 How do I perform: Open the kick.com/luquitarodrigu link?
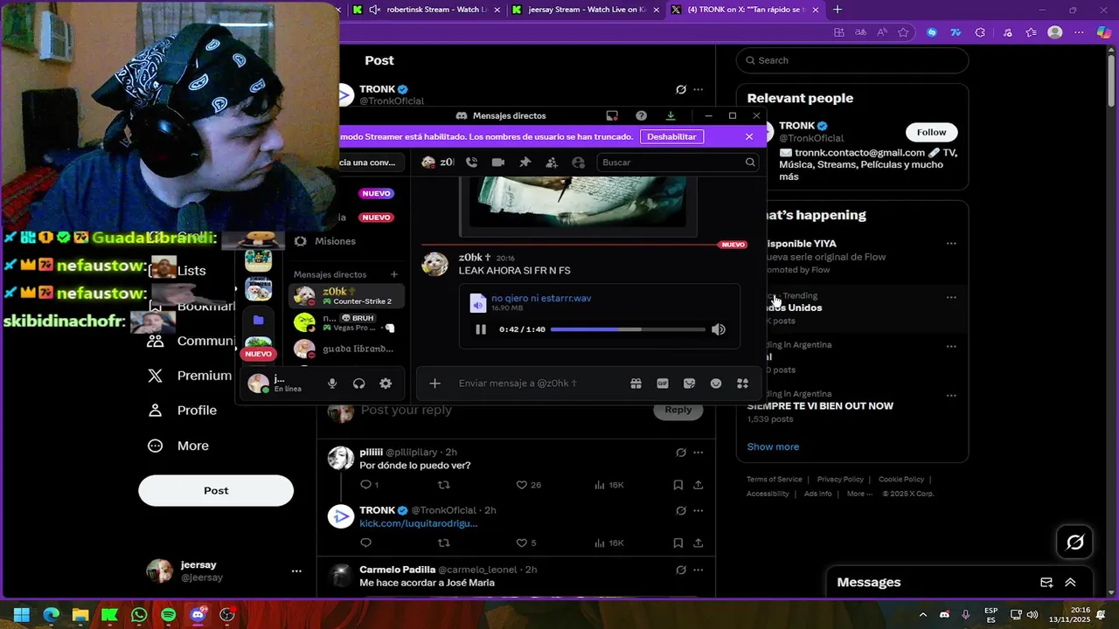pyautogui.click(x=419, y=523)
